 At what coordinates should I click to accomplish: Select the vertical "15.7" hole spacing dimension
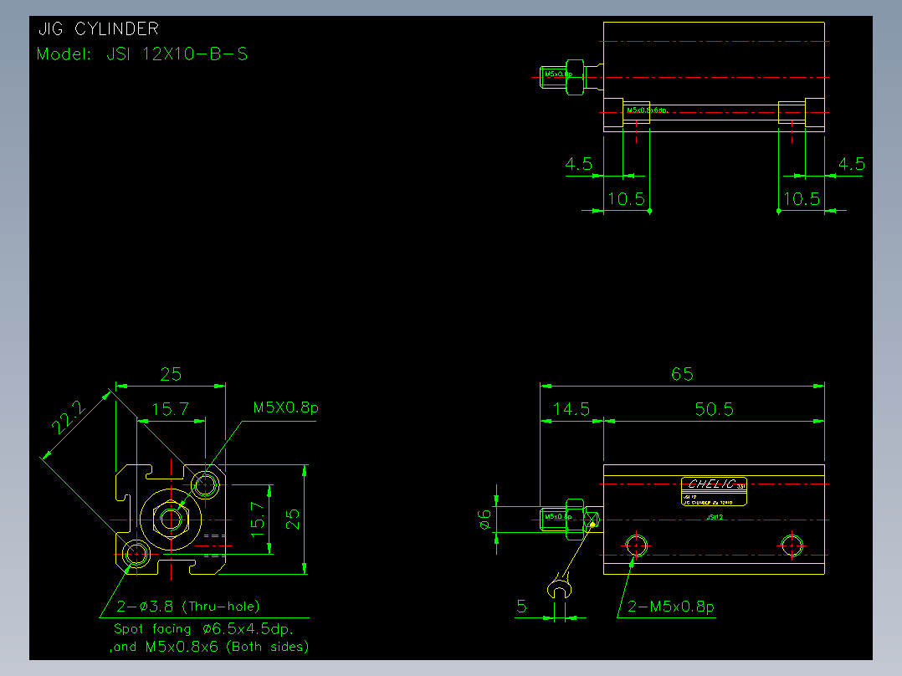(257, 520)
